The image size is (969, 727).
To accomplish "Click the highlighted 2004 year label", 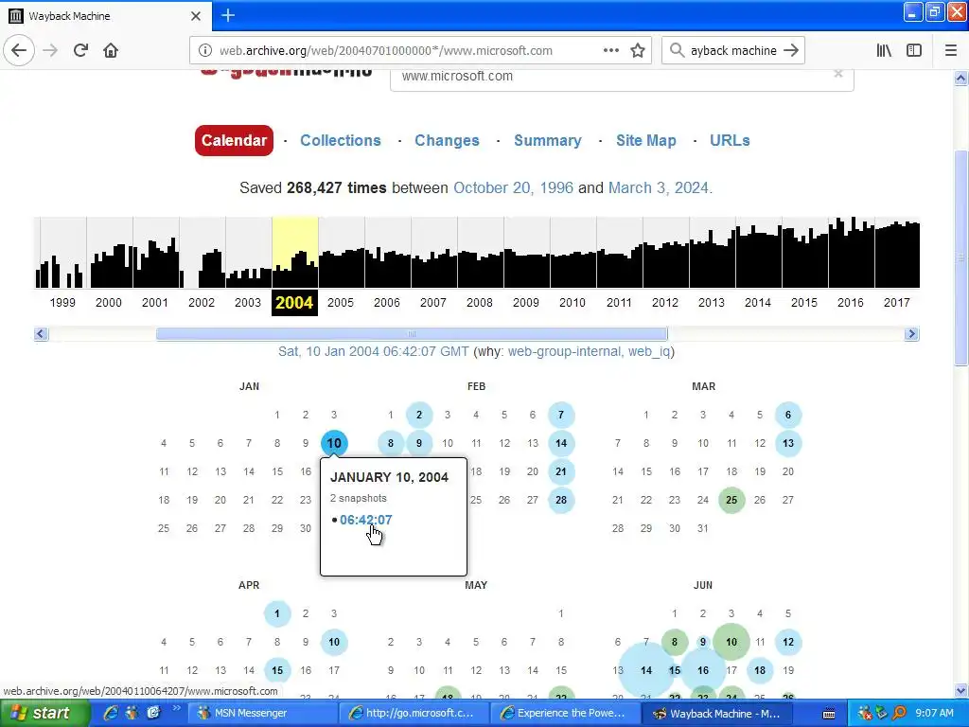I will [x=294, y=302].
